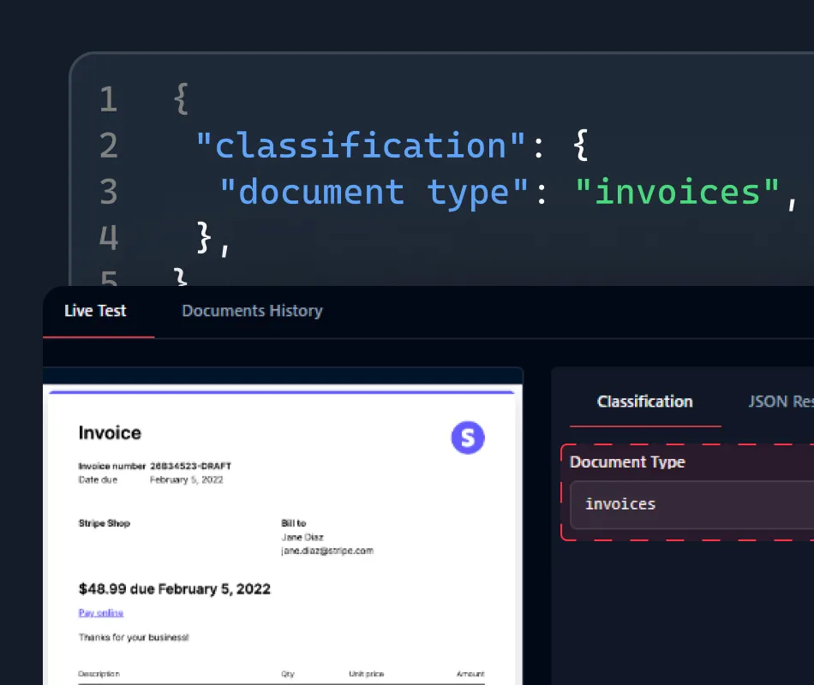The width and height of the screenshot is (814, 685).
Task: Open the Classification tab
Action: click(644, 402)
